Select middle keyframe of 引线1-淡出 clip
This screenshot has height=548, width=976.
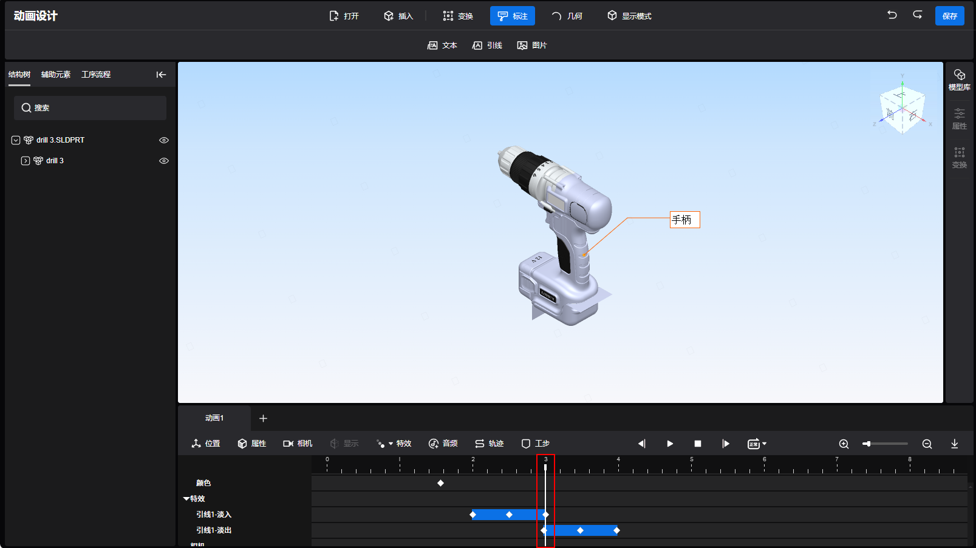(x=581, y=530)
